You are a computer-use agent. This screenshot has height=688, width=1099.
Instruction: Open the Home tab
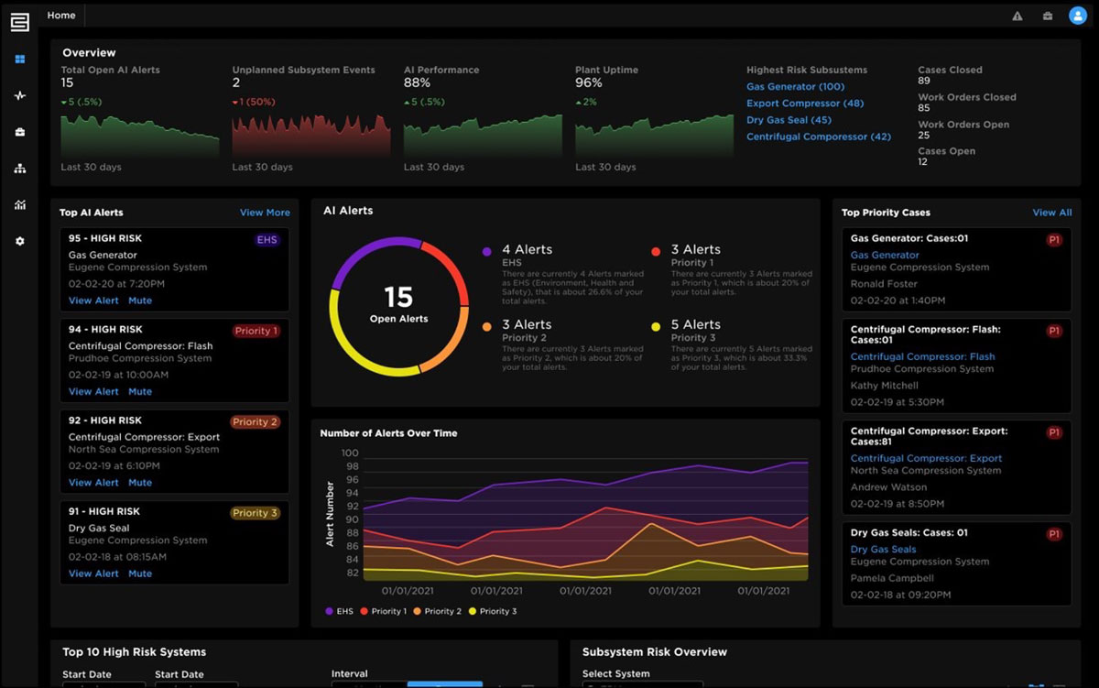[61, 16]
